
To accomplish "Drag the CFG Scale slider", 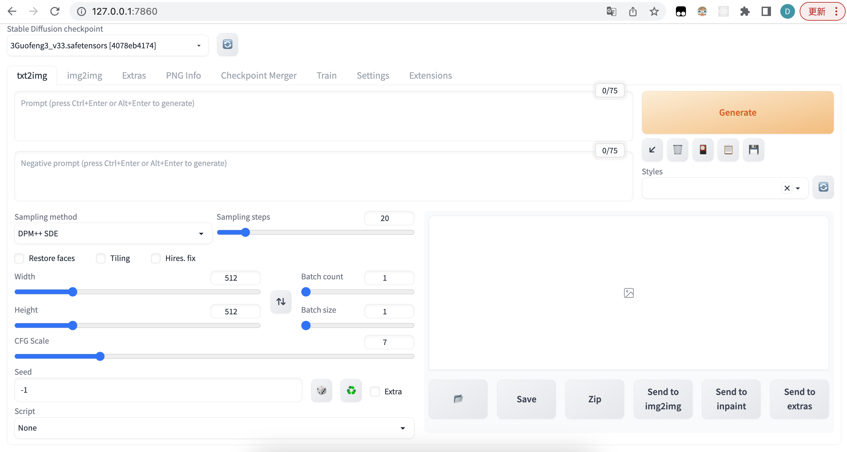I will click(x=100, y=356).
